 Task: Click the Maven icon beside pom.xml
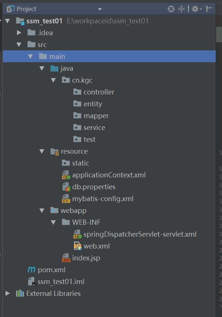31,270
